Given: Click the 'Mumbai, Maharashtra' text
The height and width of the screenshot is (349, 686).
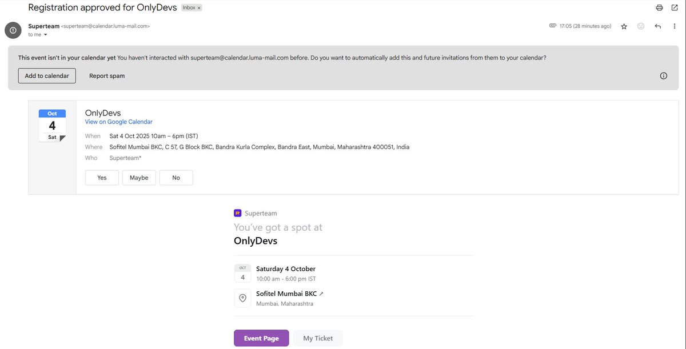Looking at the screenshot, I should [x=285, y=303].
